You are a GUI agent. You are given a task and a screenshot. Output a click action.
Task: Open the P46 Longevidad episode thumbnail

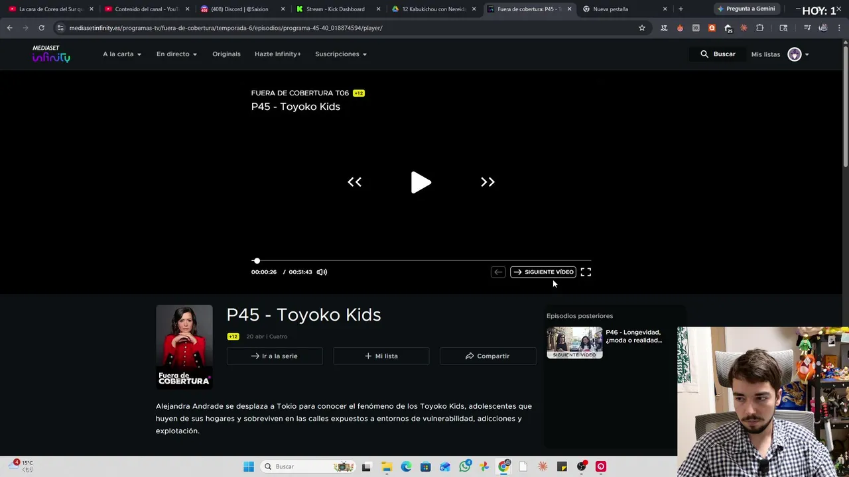click(574, 343)
